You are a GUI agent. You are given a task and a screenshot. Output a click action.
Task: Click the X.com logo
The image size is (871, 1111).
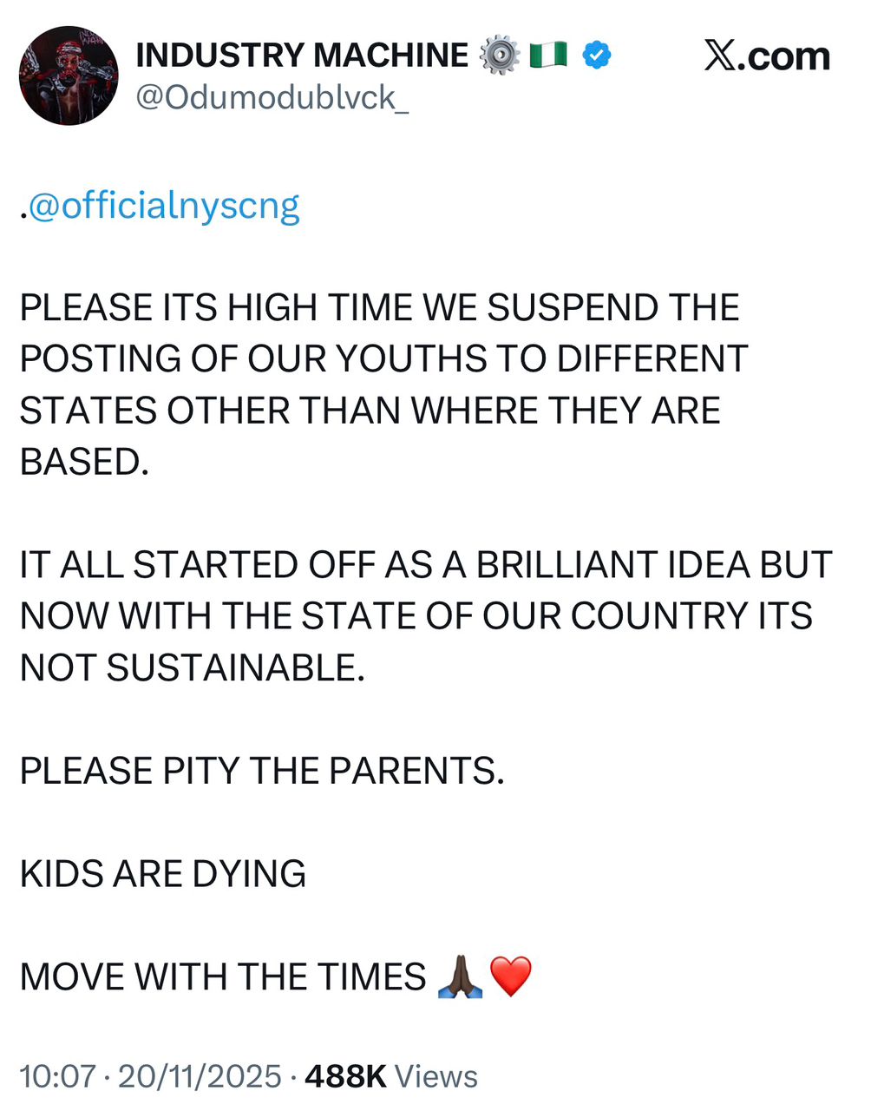766,56
